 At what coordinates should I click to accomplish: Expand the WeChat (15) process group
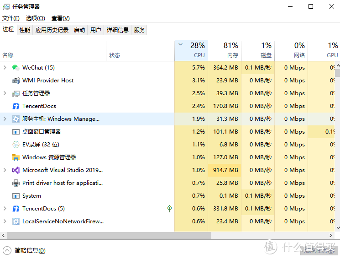point(5,68)
